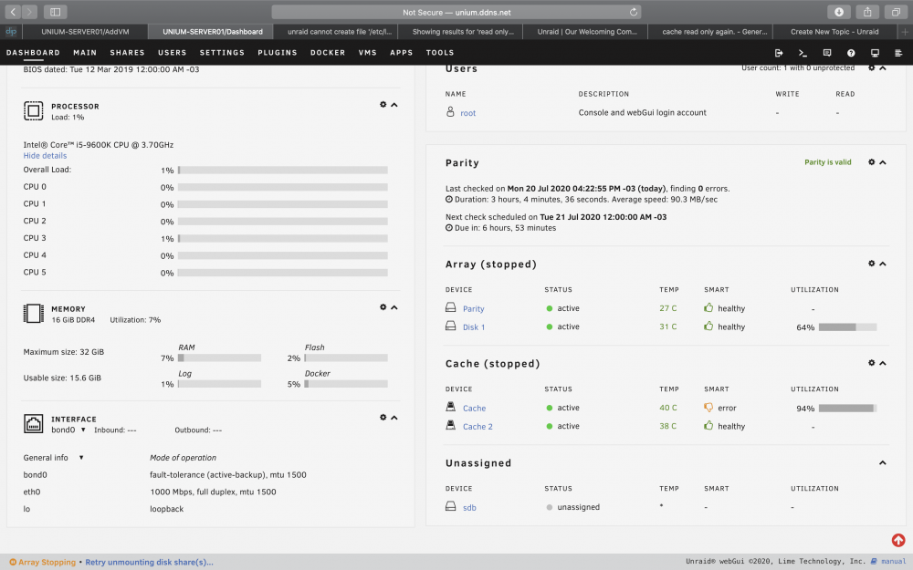The height and width of the screenshot is (570, 913).
Task: Open the bond0 interface dropdown
Action: [83, 430]
